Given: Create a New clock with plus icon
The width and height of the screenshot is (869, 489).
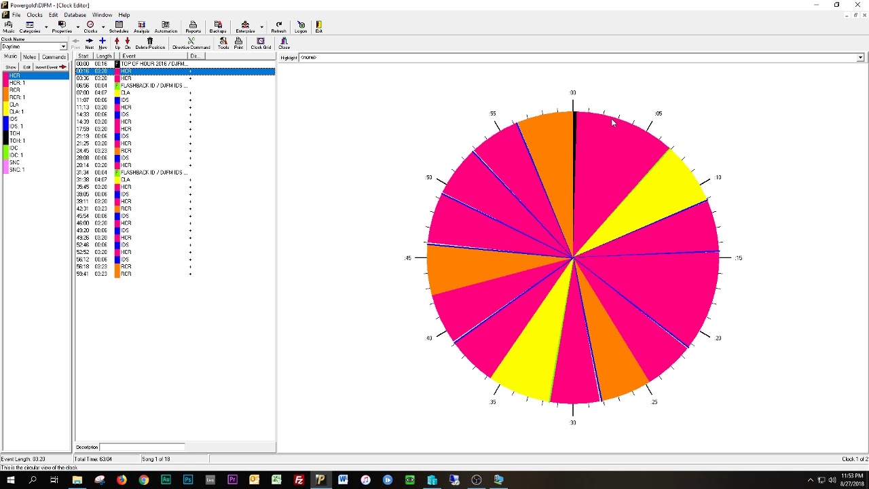Looking at the screenshot, I should point(103,43).
